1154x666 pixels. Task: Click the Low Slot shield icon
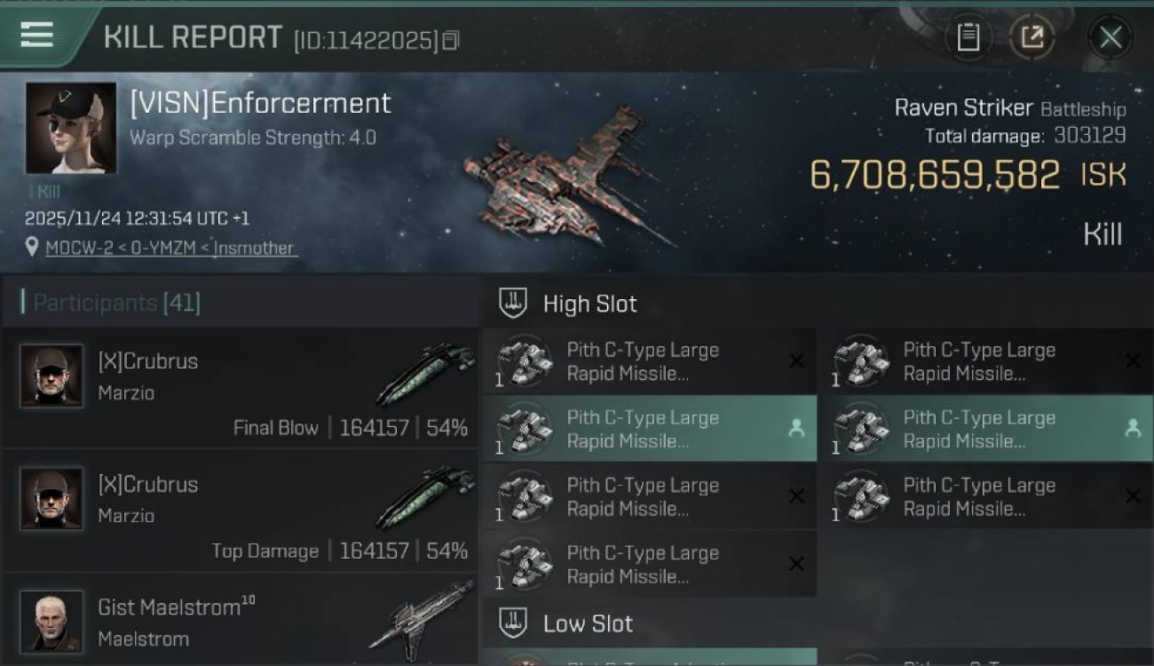click(513, 623)
